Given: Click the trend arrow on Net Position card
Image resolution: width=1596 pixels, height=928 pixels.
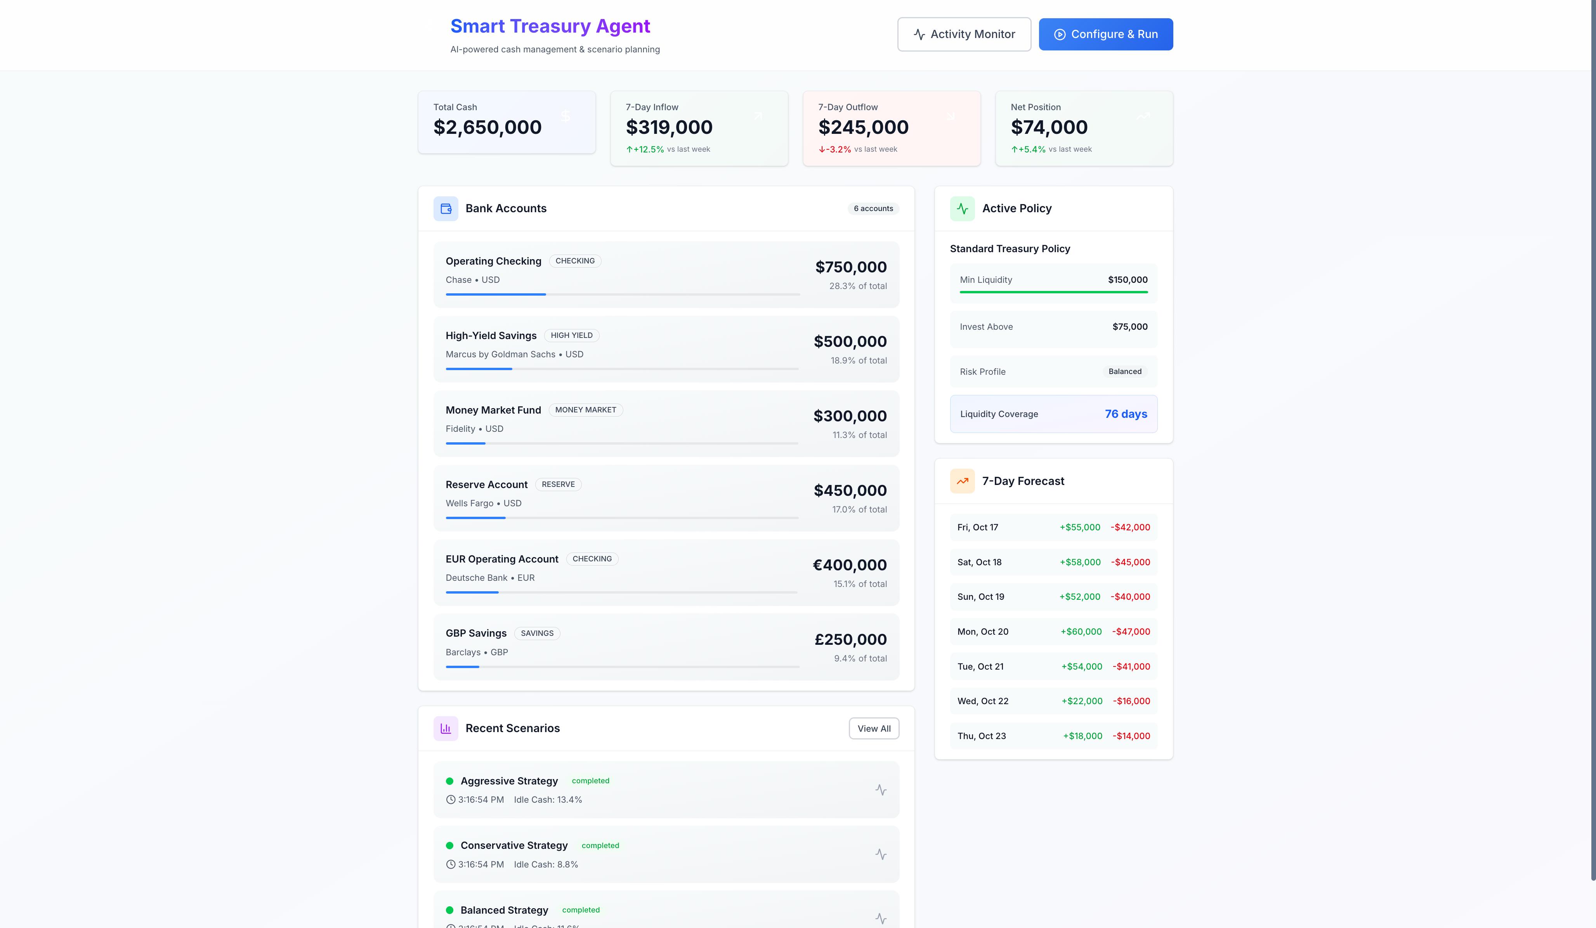Looking at the screenshot, I should (1143, 116).
